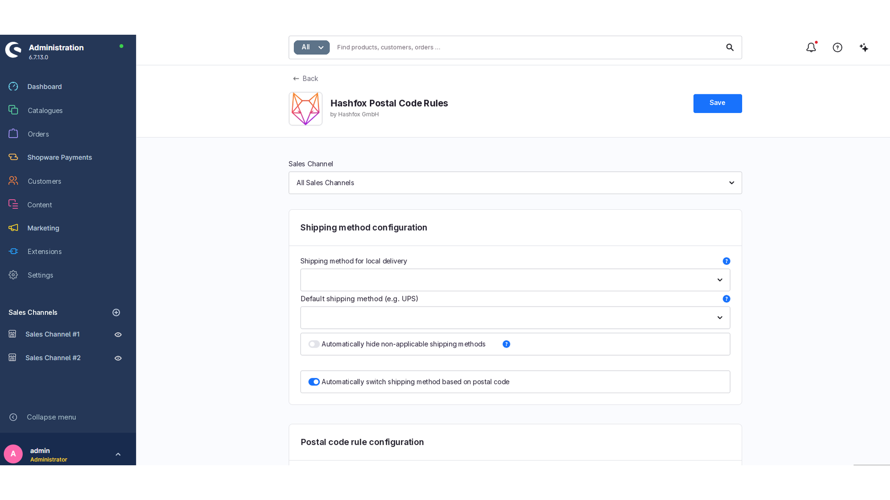Save the plugin configuration
This screenshot has width=890, height=500.
pyautogui.click(x=718, y=103)
